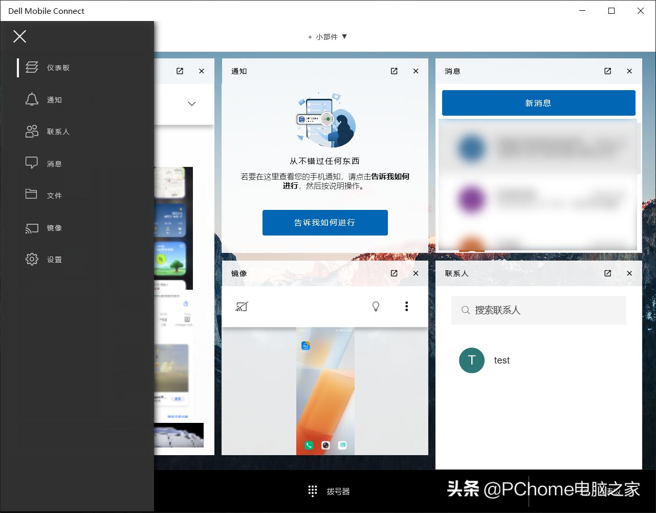
Task: Toggle screen casting in the mirror toolbar
Action: click(242, 306)
